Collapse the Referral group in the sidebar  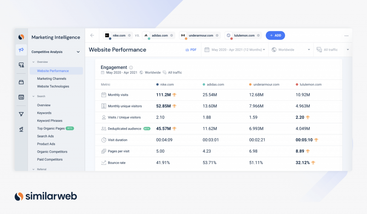click(x=33, y=169)
